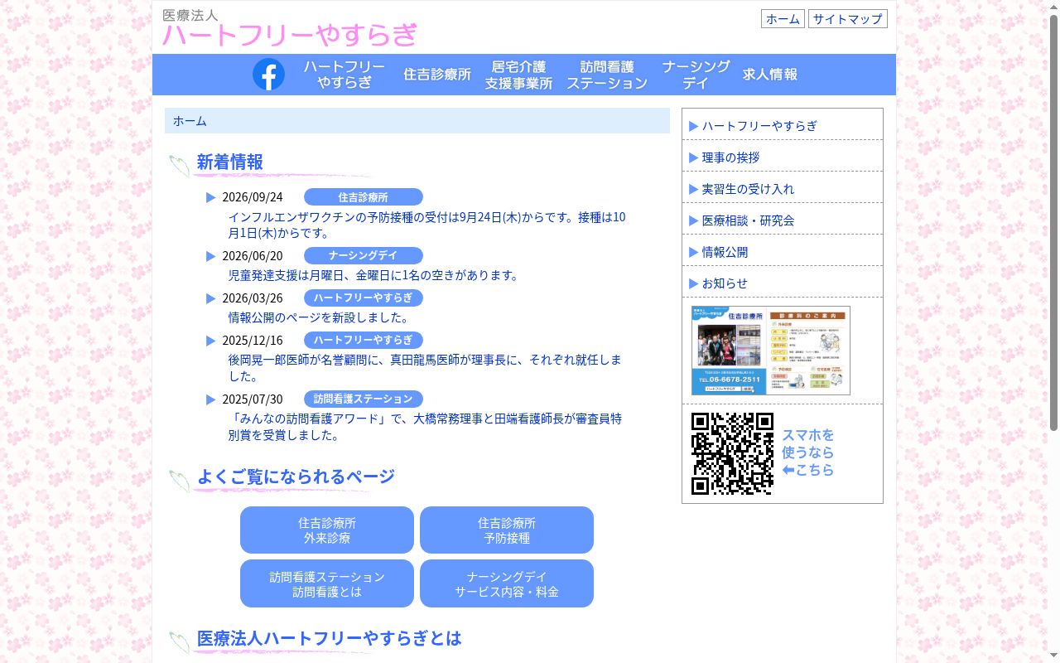Click the 2025/07/30 news date
1060x663 pixels.
(x=253, y=399)
